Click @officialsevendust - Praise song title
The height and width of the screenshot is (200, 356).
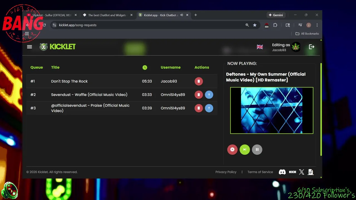coord(90,108)
